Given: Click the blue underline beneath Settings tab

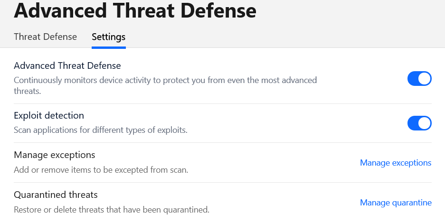Looking at the screenshot, I should pyautogui.click(x=109, y=47).
